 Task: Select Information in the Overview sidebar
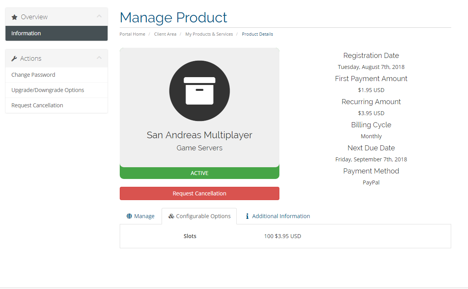56,33
